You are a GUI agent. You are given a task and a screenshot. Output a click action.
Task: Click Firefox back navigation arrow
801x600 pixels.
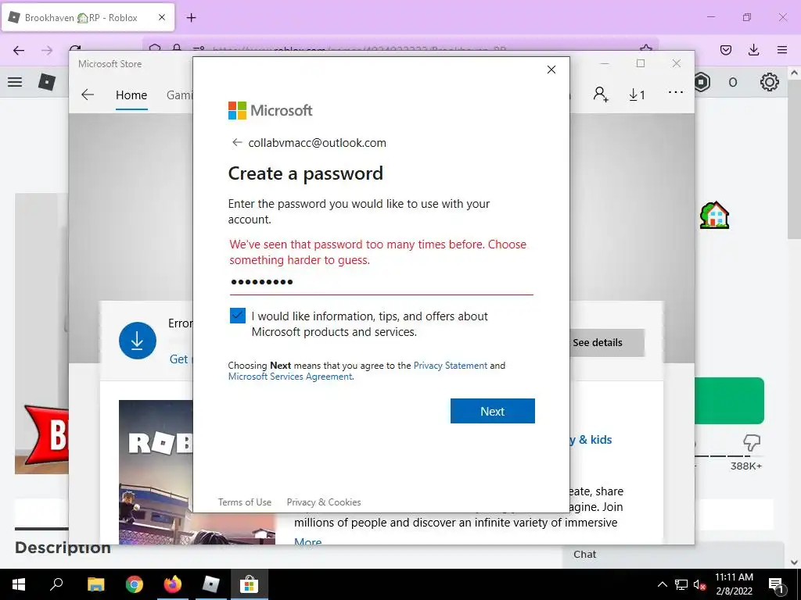[x=19, y=50]
